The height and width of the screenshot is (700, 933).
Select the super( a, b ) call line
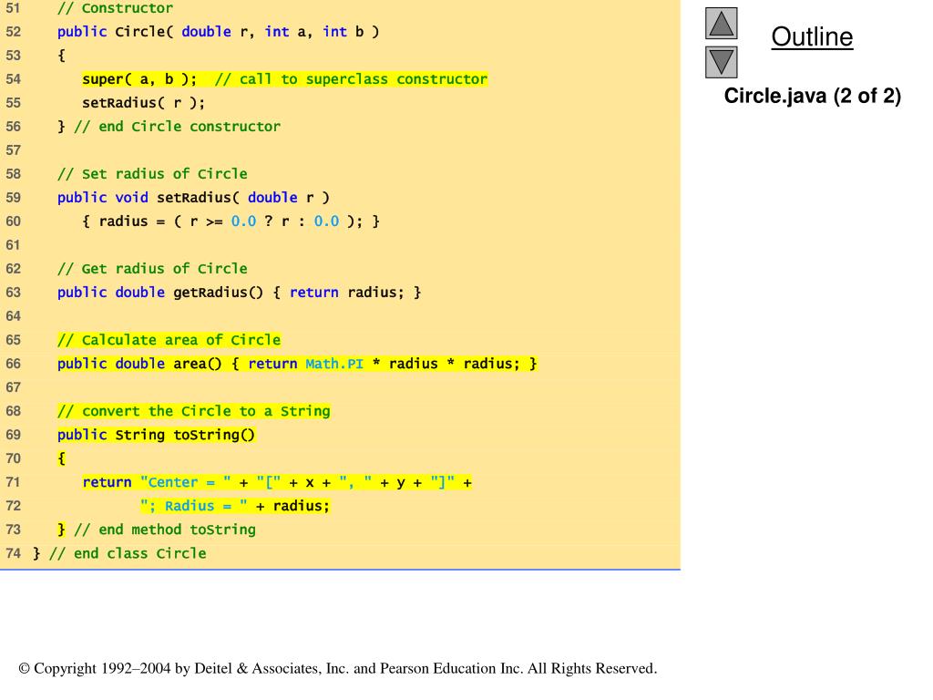pyautogui.click(x=285, y=79)
